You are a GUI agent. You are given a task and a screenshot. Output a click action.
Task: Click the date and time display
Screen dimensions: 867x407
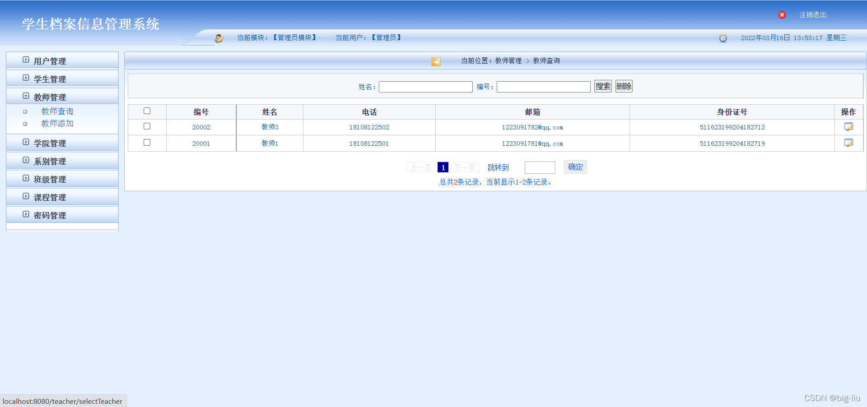pyautogui.click(x=793, y=38)
